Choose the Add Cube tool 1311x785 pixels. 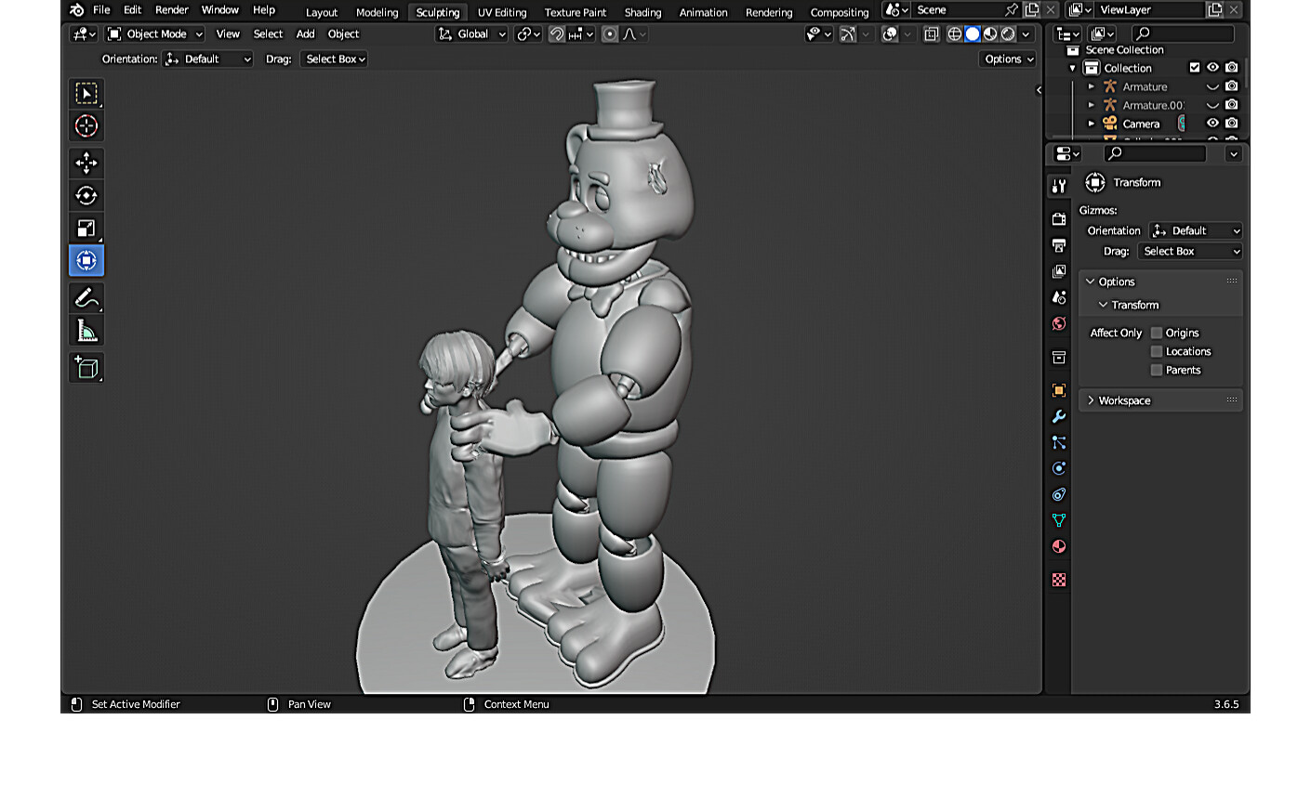pyautogui.click(x=86, y=368)
